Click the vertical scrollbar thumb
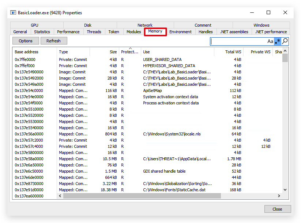Screen dimensions: 301x223 pos(285,58)
